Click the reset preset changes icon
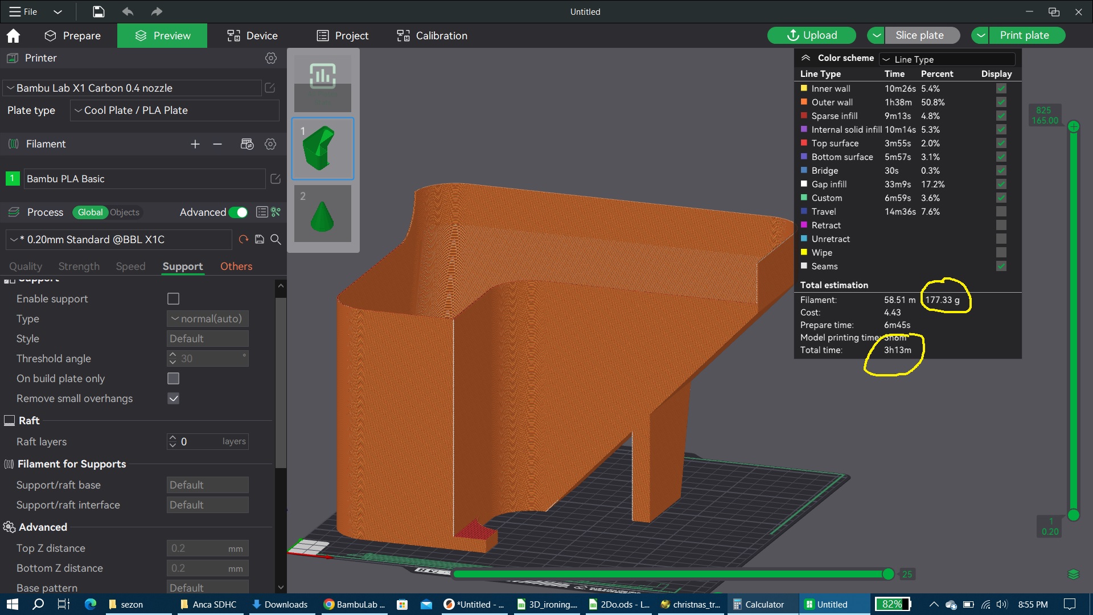 tap(244, 240)
